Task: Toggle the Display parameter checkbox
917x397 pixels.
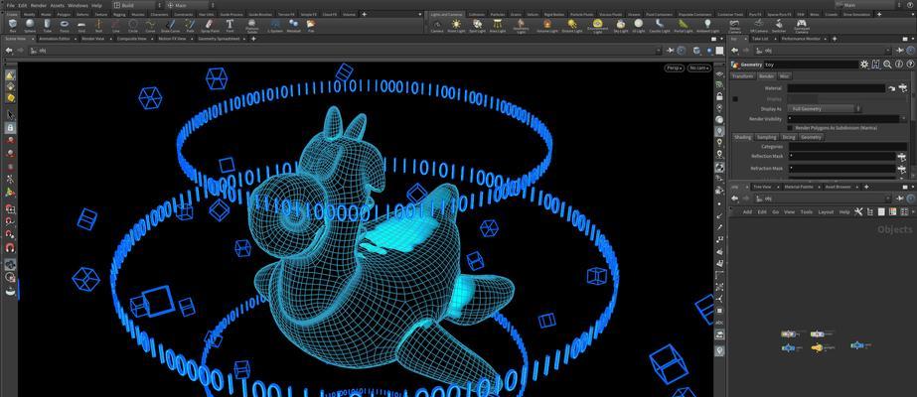Action: pyautogui.click(x=735, y=98)
